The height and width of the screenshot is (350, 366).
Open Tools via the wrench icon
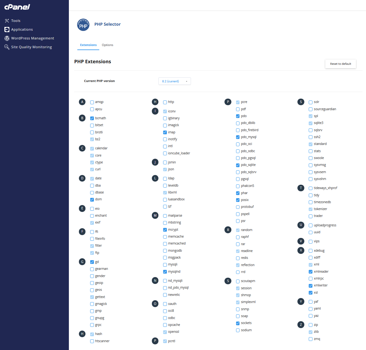pyautogui.click(x=7, y=21)
